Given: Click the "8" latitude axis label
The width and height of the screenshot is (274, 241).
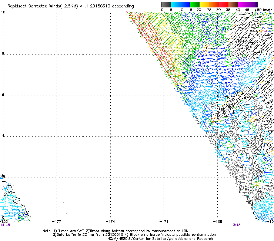Looking at the screenshot, I should pos(3,53).
